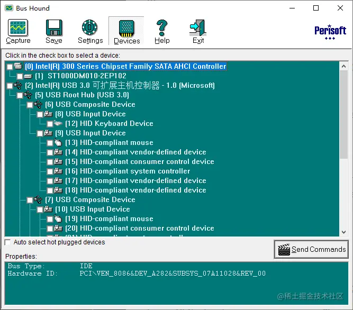Check the box for SATA AHCI Controller
This screenshot has height=310, width=353.
click(10, 67)
